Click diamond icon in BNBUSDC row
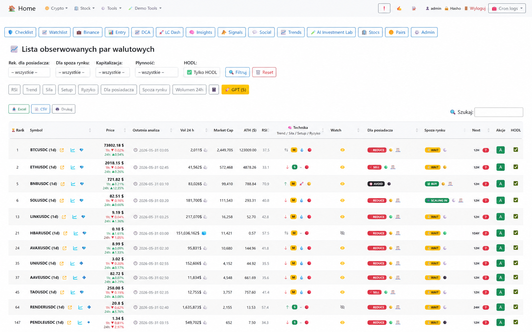This screenshot has height=332, width=532. tap(82, 184)
